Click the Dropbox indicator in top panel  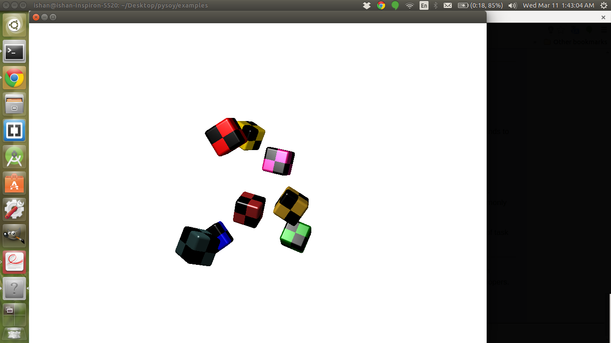coord(367,5)
